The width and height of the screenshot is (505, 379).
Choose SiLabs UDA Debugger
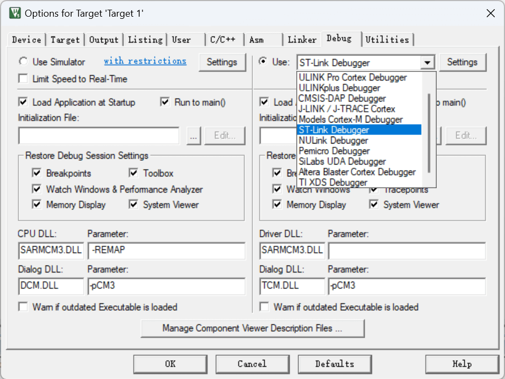(x=359, y=161)
